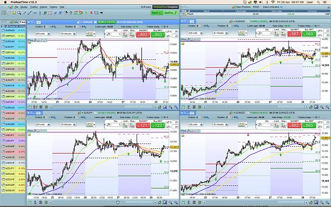Open Stop order icon in EURNZD chart
Viewport: 331px width, 207px height.
283,125
